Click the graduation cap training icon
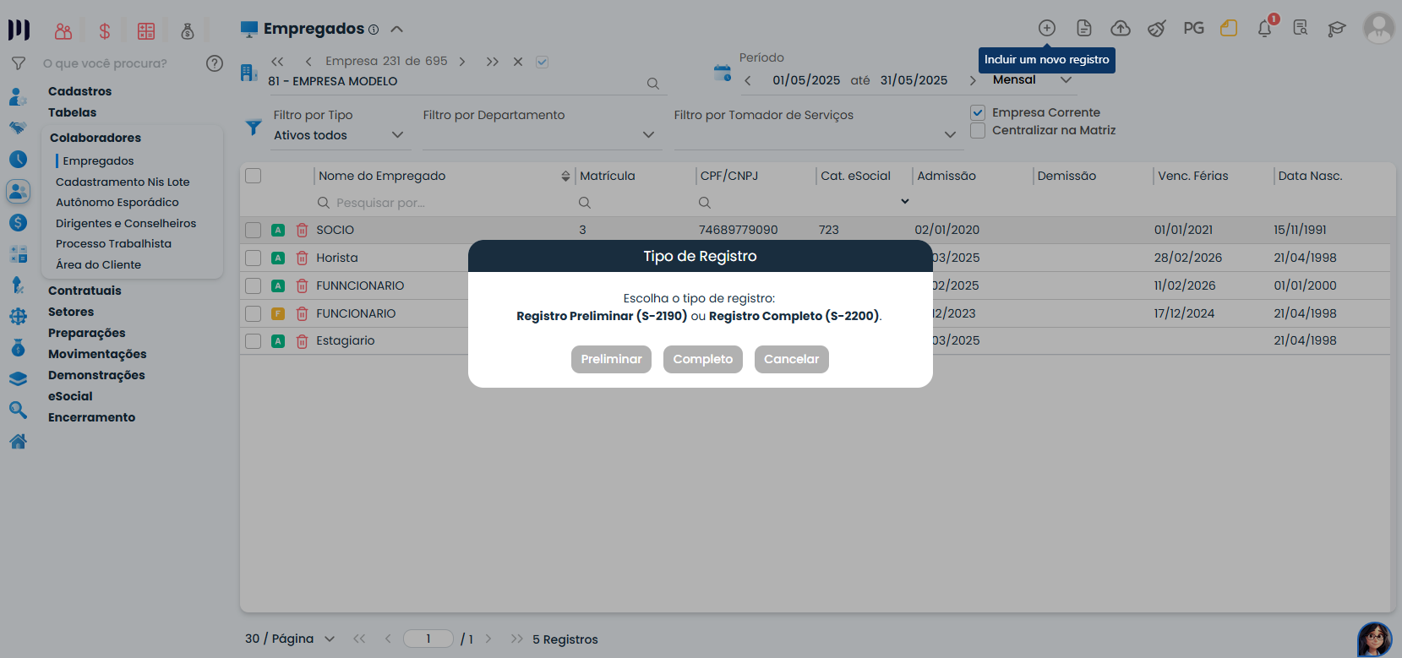This screenshot has height=658, width=1402. point(1336,29)
